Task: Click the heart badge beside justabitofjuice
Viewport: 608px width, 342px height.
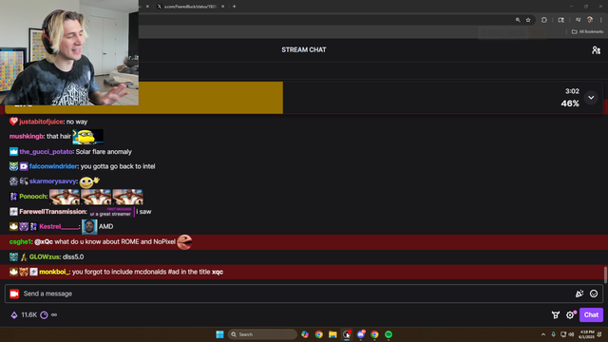Action: click(x=13, y=122)
